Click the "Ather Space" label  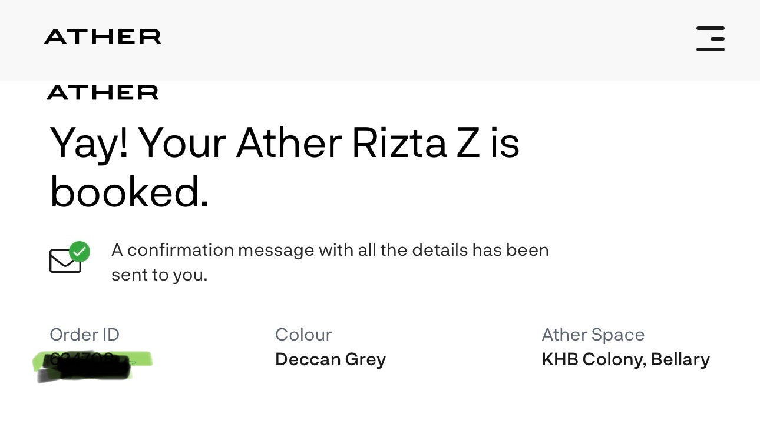click(593, 335)
